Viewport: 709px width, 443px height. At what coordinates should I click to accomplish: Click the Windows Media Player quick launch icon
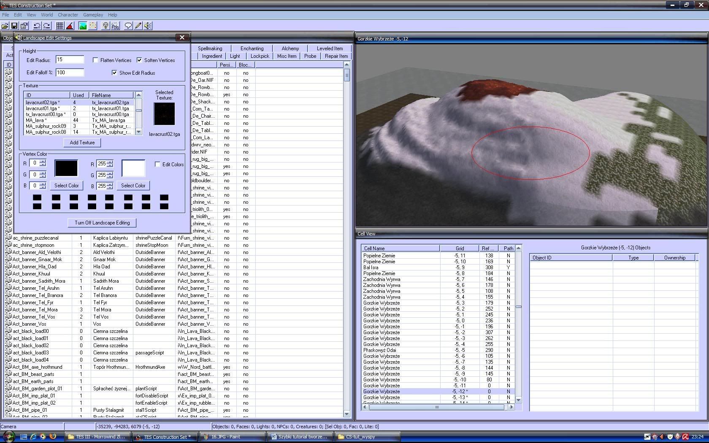coord(43,437)
